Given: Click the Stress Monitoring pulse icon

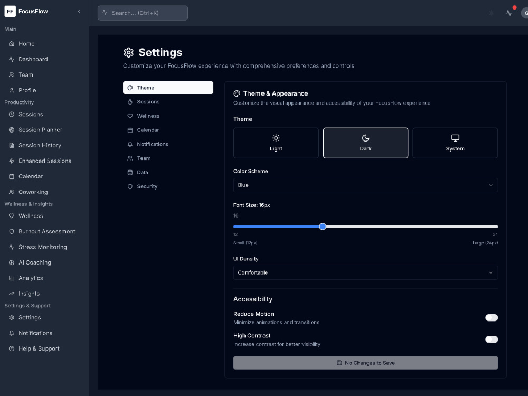Looking at the screenshot, I should pos(12,247).
